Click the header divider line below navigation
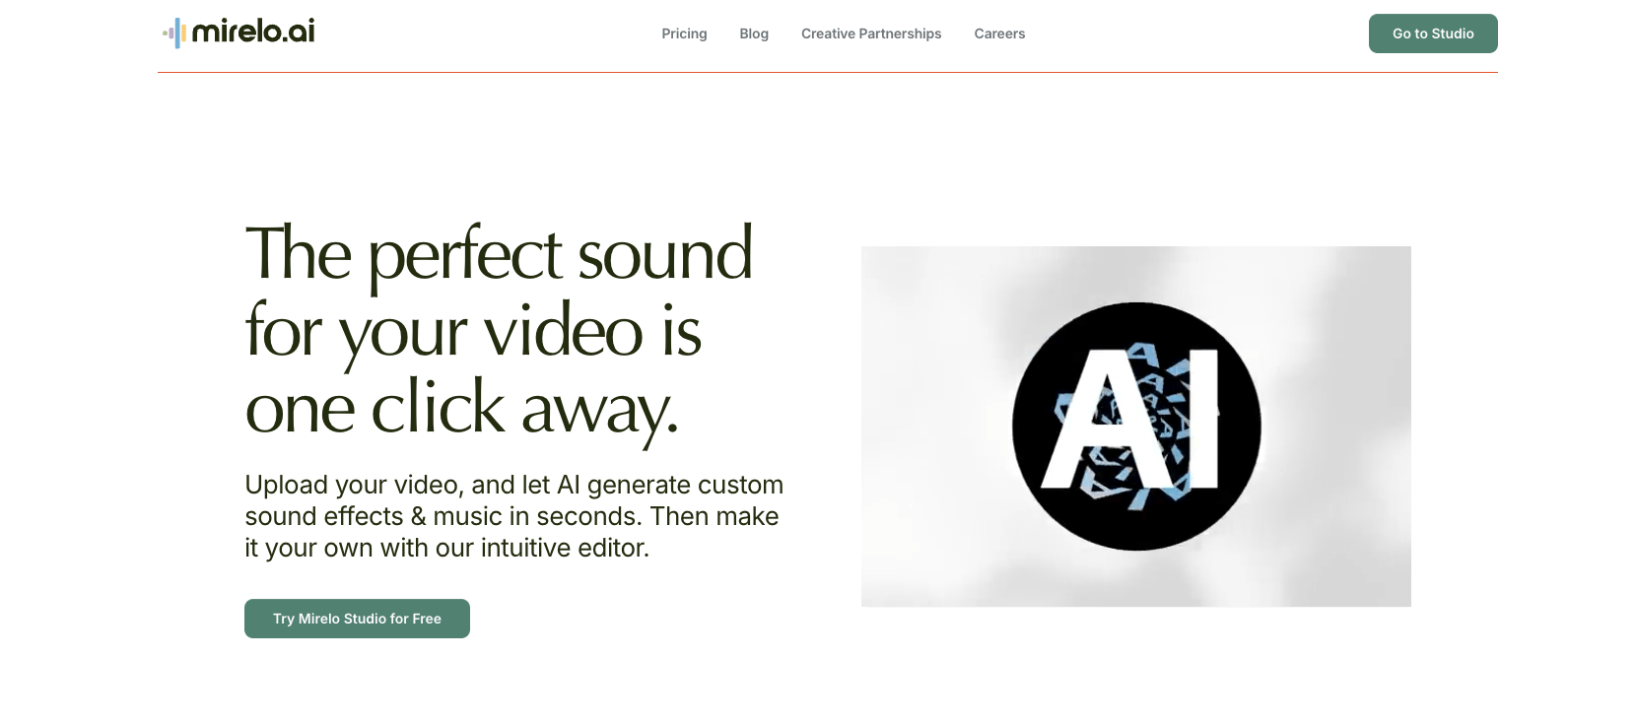The height and width of the screenshot is (723, 1635). click(x=828, y=72)
